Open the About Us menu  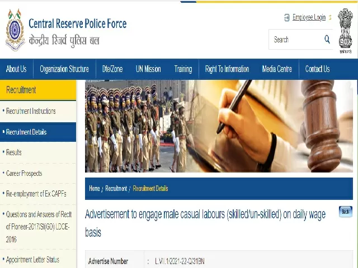click(x=16, y=69)
